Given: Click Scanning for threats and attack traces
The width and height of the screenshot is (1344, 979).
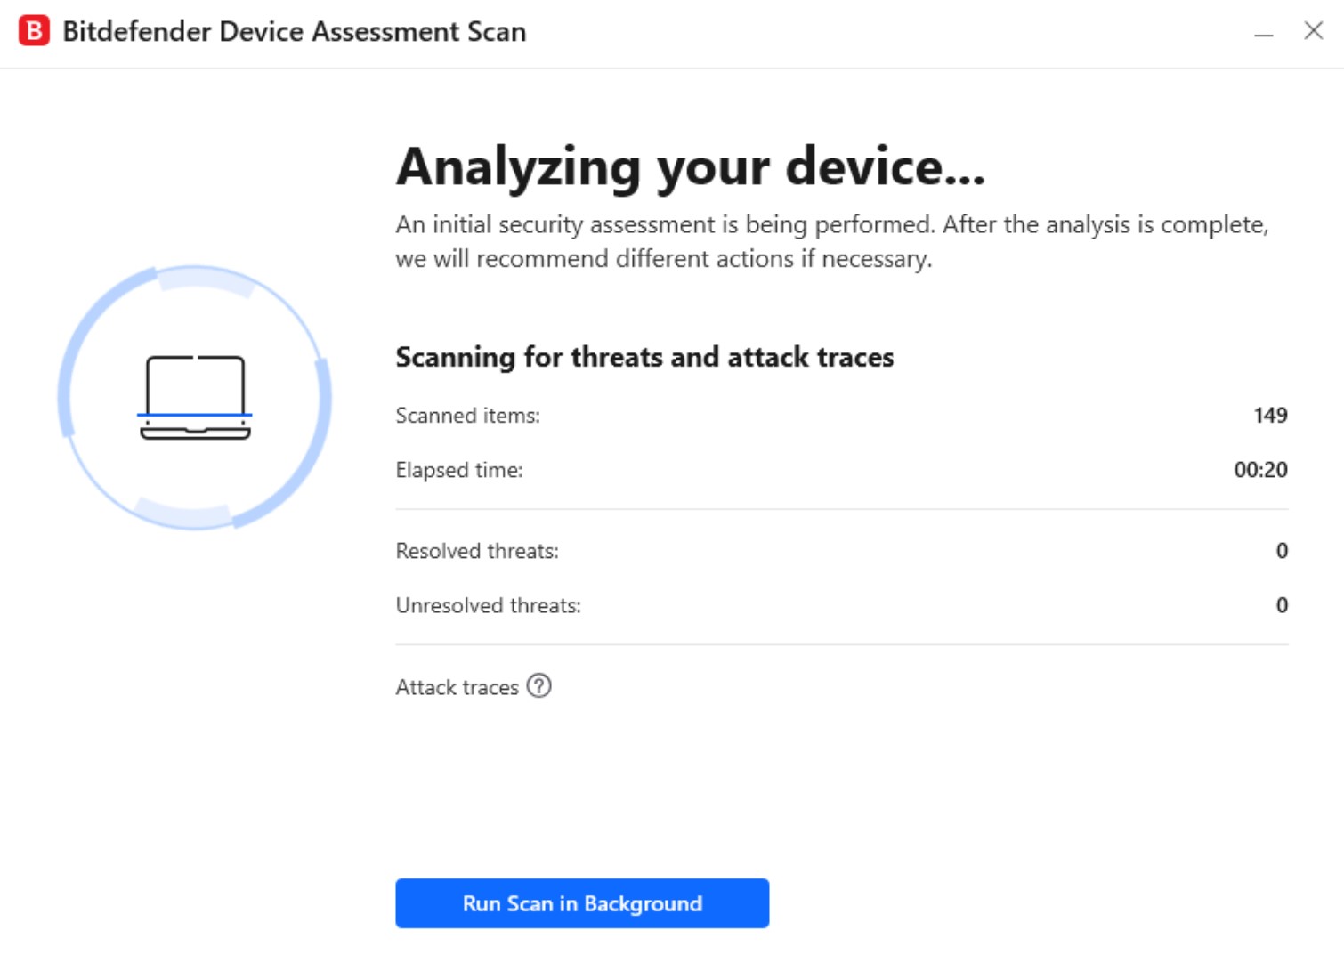Looking at the screenshot, I should [644, 357].
